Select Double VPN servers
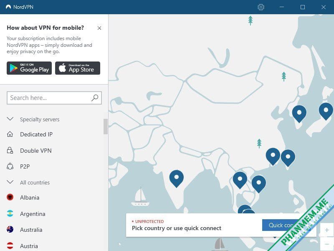Screen dimensions: 334x251 (36, 151)
